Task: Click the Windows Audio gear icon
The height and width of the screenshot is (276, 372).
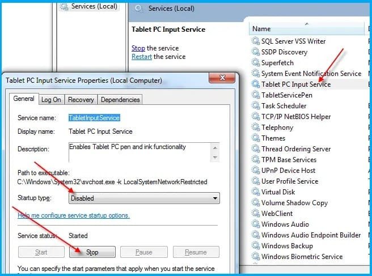Action: pyautogui.click(x=256, y=224)
